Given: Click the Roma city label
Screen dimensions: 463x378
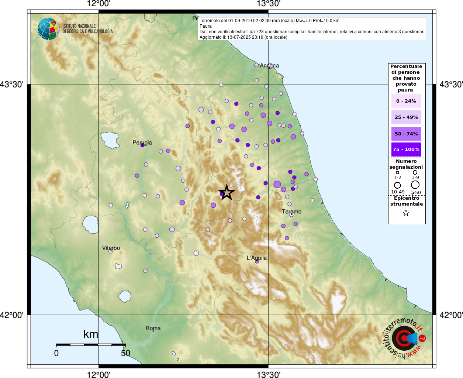Looking at the screenshot, I should coord(153,328).
